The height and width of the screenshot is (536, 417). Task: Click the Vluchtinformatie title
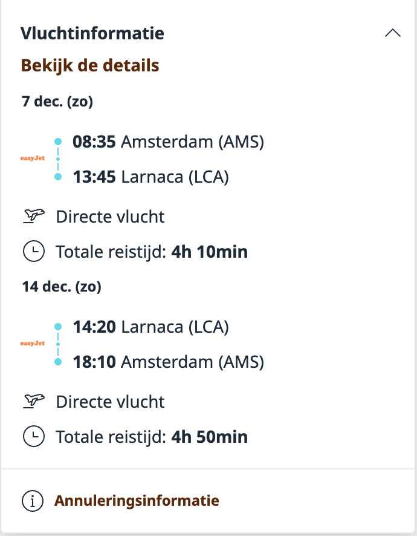point(92,34)
